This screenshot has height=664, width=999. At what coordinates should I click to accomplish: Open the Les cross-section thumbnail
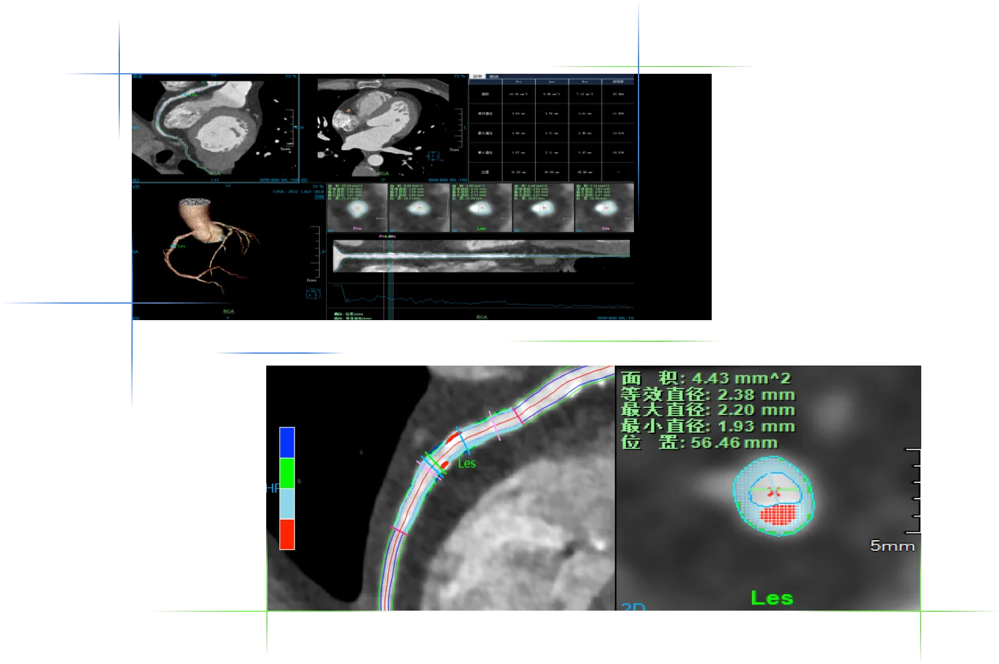tap(481, 207)
